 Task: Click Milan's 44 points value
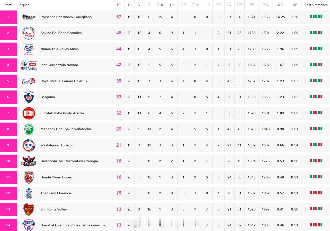click(x=119, y=49)
